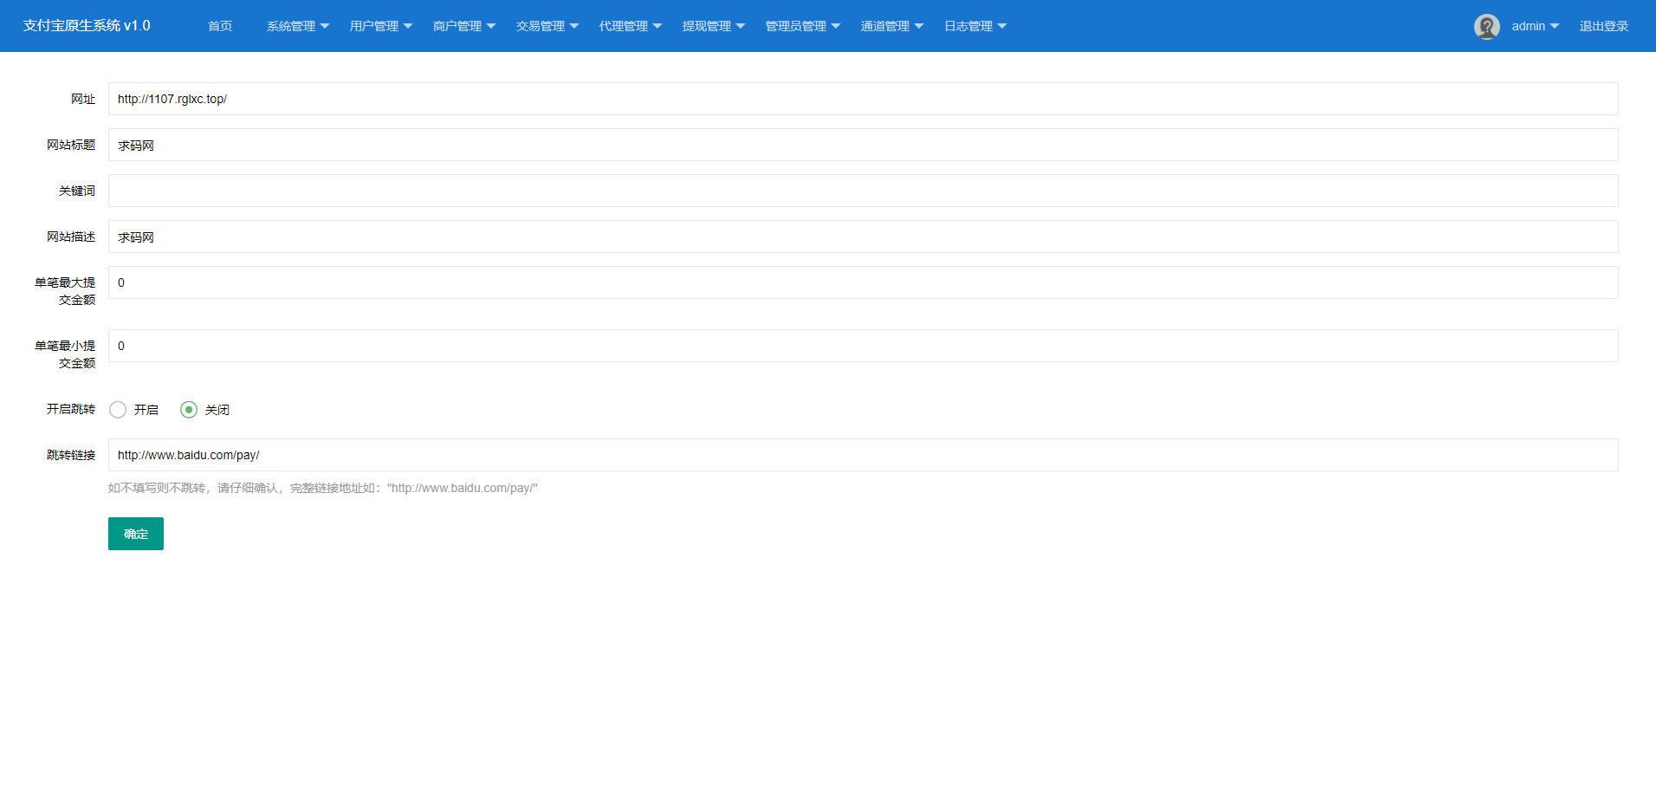Image resolution: width=1656 pixels, height=811 pixels.
Task: Go to the 首页 home tab
Action: point(220,26)
